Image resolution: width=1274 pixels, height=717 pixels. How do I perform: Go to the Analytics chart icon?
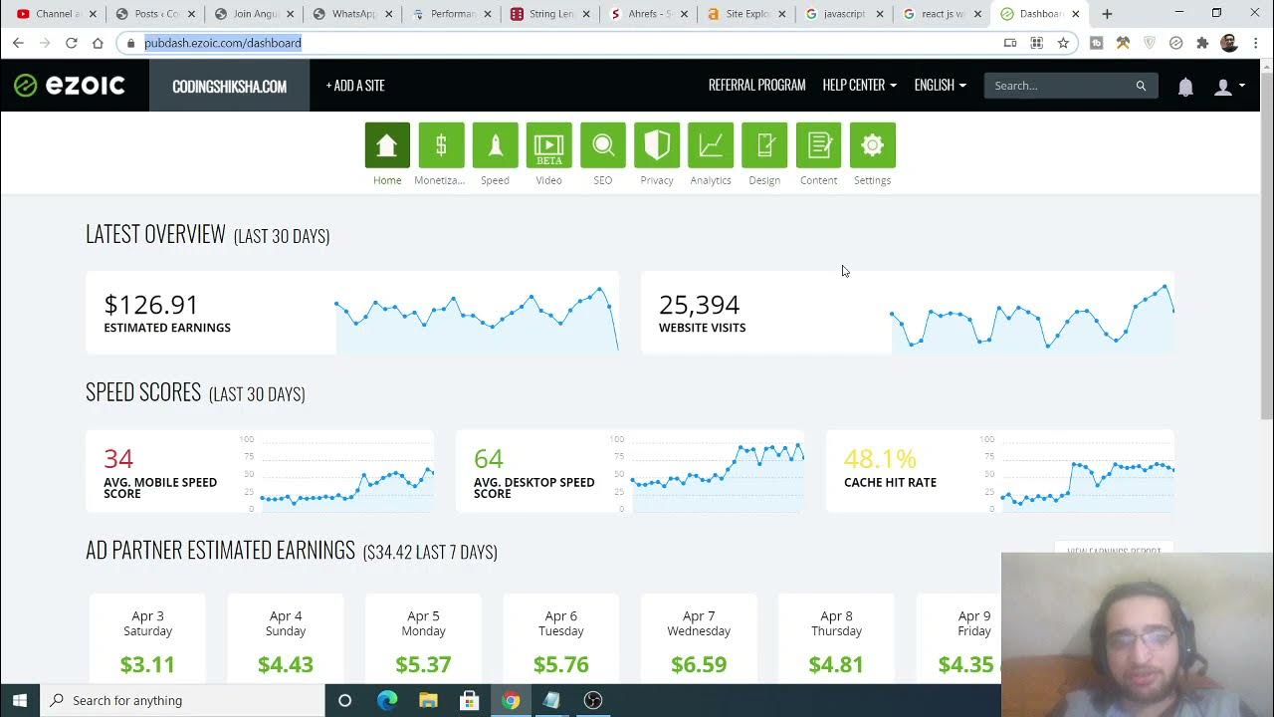tap(711, 145)
